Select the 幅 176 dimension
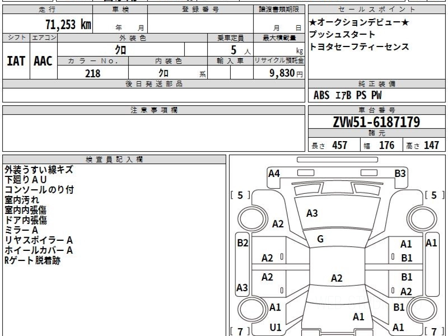The image size is (448, 336). tap(379, 145)
